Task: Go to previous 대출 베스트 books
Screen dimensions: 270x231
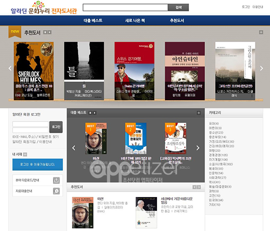Action: pyautogui.click(x=73, y=147)
